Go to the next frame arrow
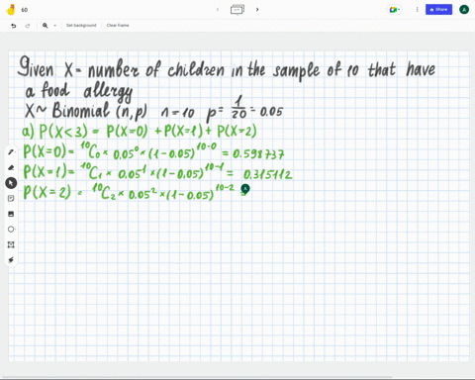Screen dimensions: 475x380 point(257,10)
